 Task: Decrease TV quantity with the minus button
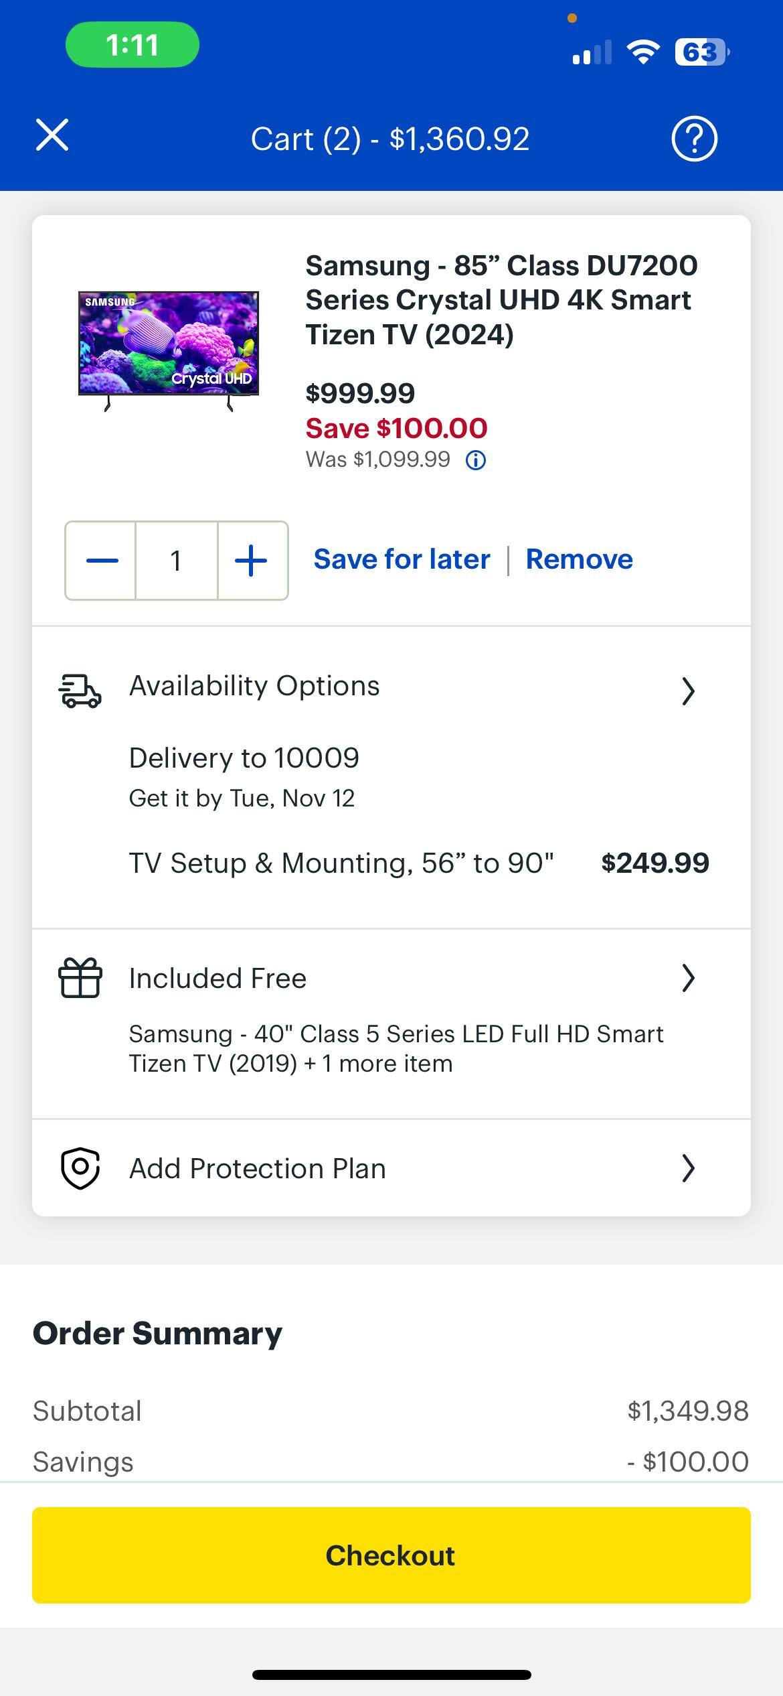102,561
